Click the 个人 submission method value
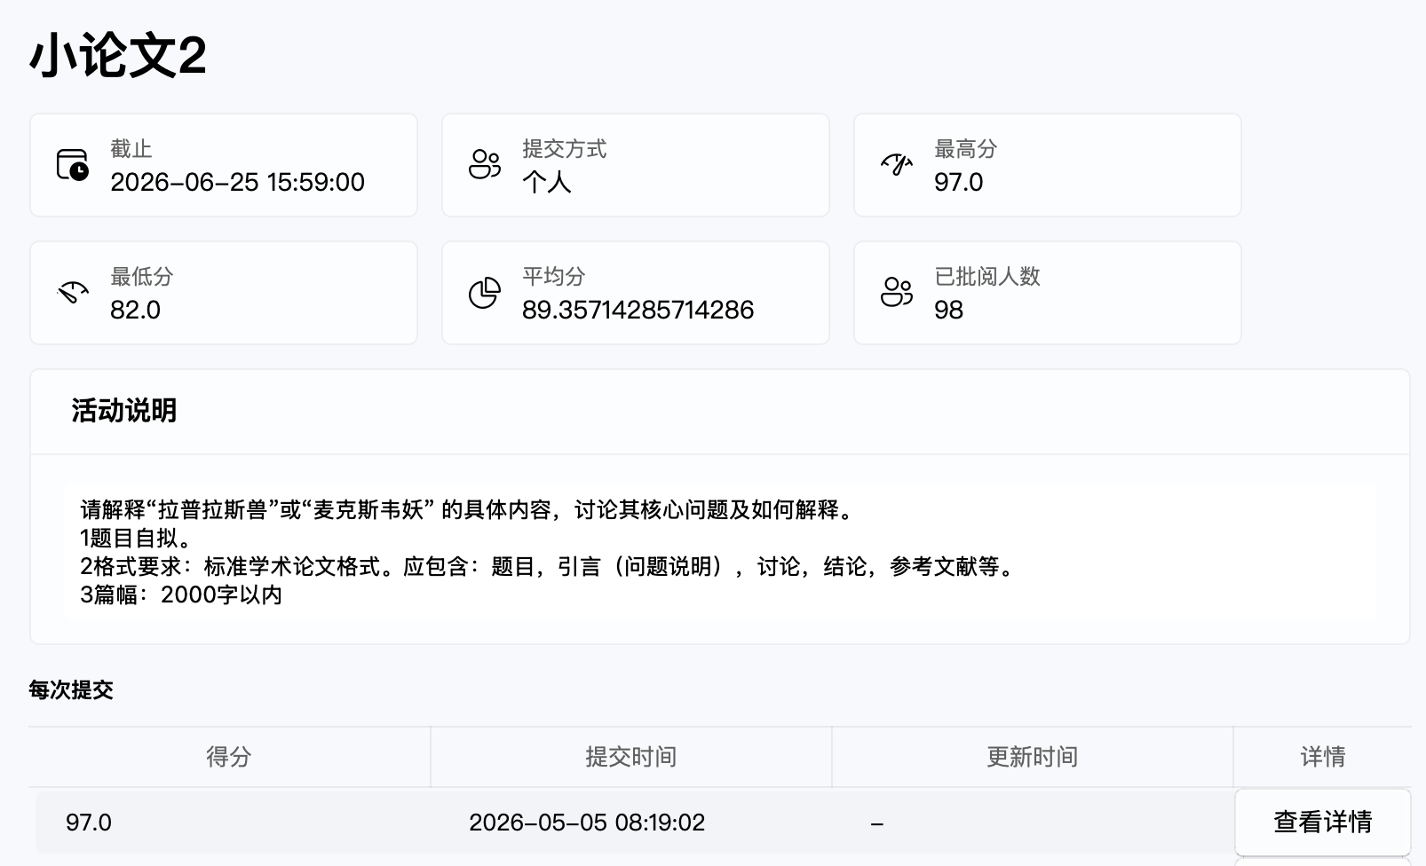Viewport: 1426px width, 866px height. tap(546, 182)
